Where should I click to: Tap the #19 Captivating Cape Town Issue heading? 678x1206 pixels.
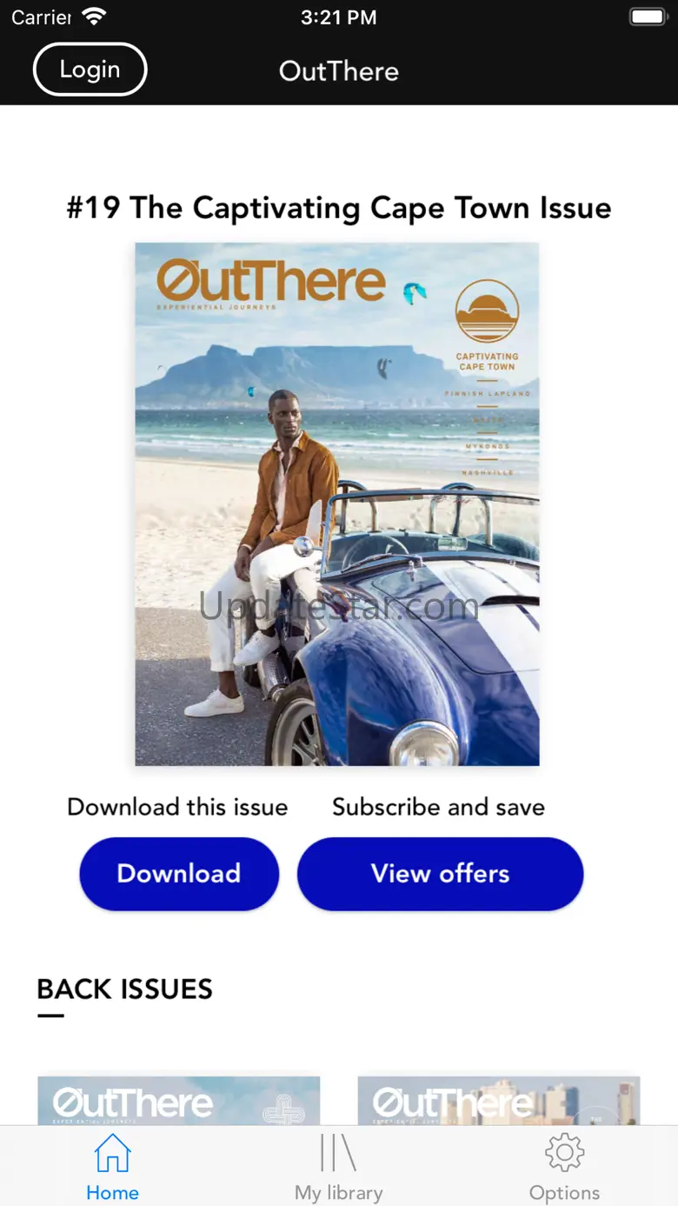339,208
